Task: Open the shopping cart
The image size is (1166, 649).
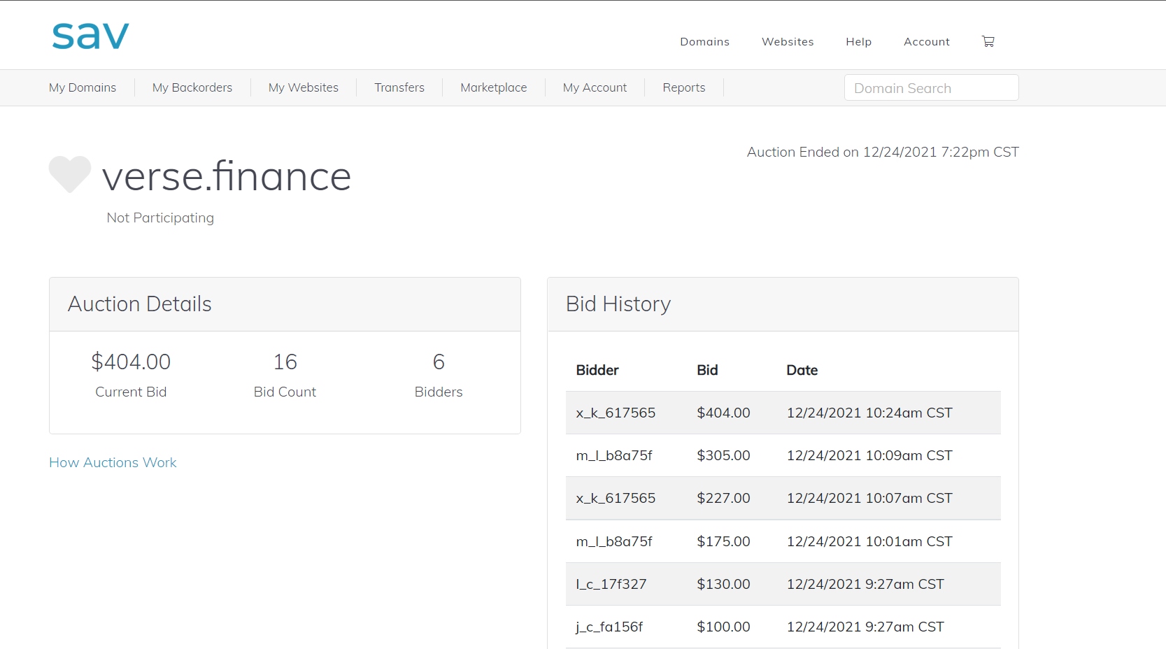Action: pyautogui.click(x=988, y=41)
